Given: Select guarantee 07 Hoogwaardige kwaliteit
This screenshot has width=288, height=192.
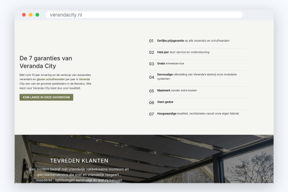Looking at the screenshot, I should coord(198,114).
